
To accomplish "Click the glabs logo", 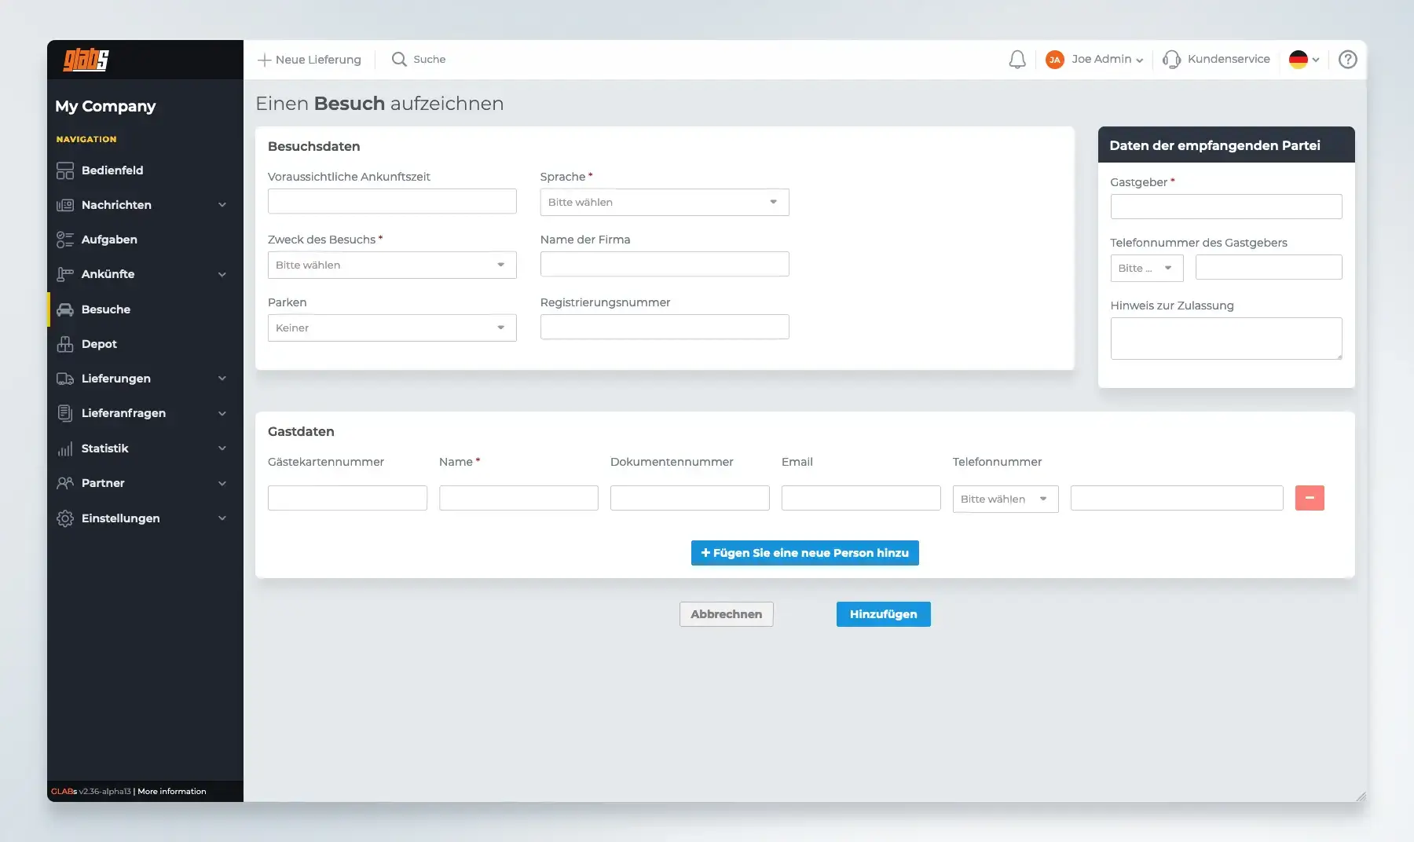I will pyautogui.click(x=86, y=60).
